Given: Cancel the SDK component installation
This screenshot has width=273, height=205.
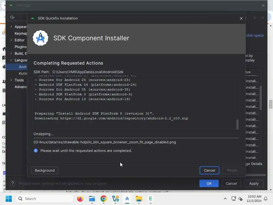Looking at the screenshot, I should pyautogui.click(x=209, y=170).
